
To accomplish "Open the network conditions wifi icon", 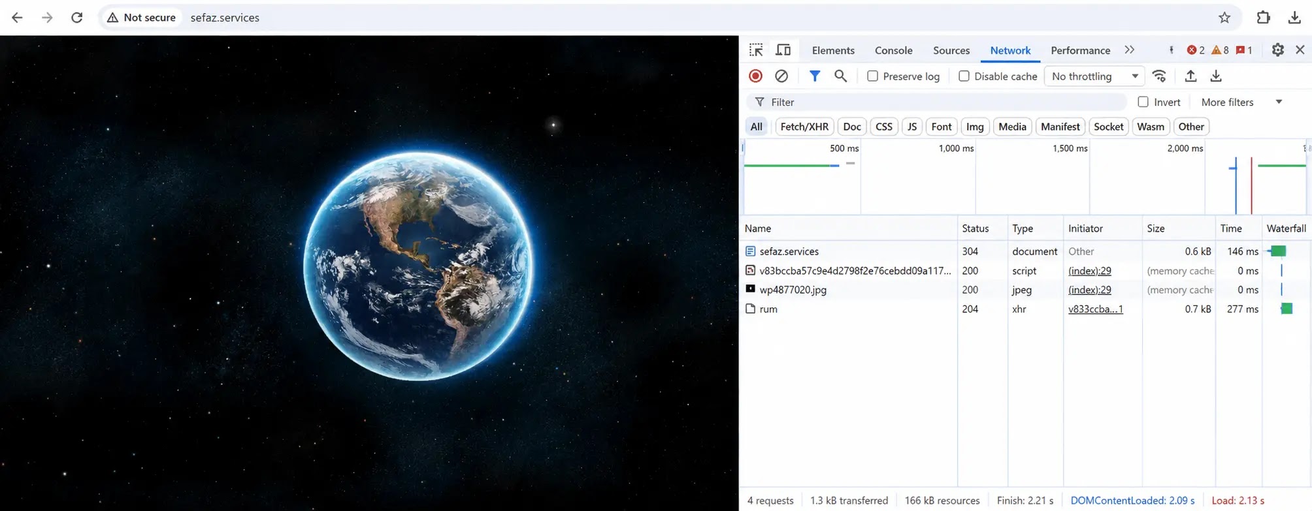I will [x=1159, y=76].
